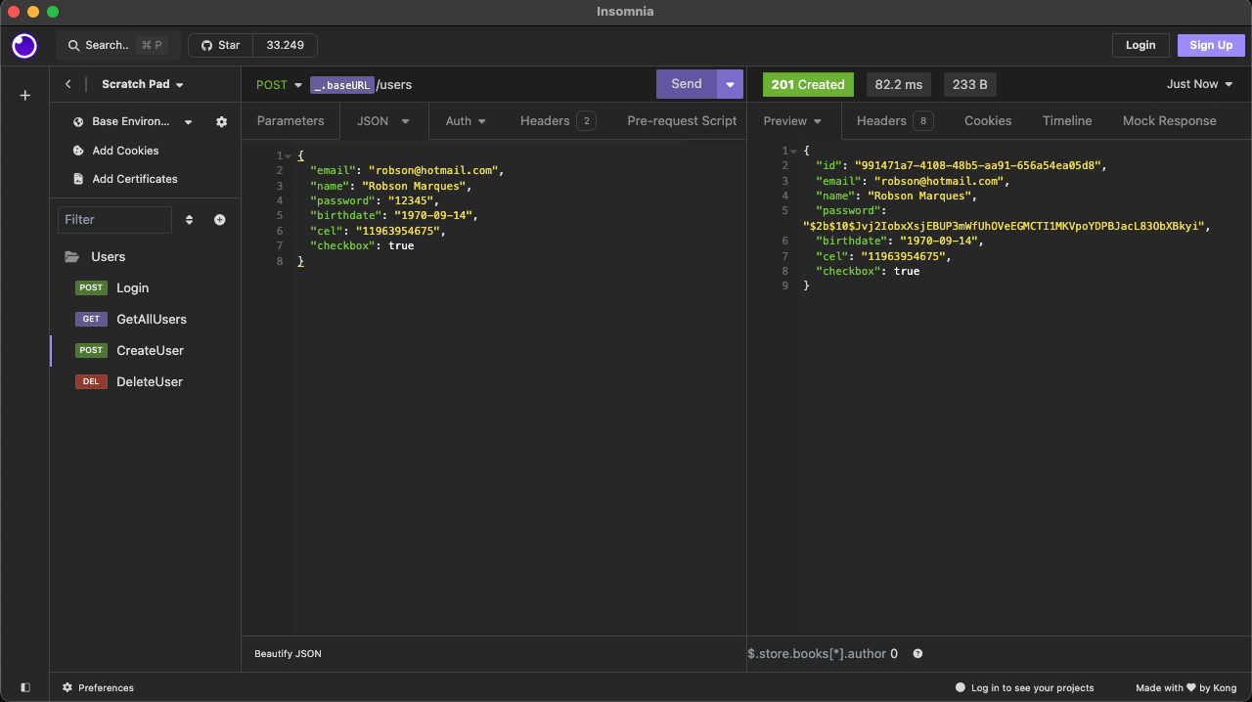Open the Auth type dropdown
Screen dimensions: 1252x702
pyautogui.click(x=467, y=121)
